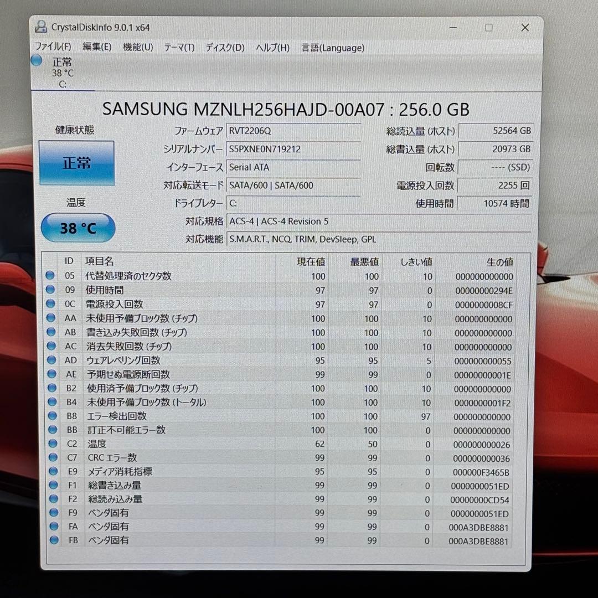This screenshot has height=598, width=598.
Task: Click raw value 00000000294E
Action: coord(483,291)
